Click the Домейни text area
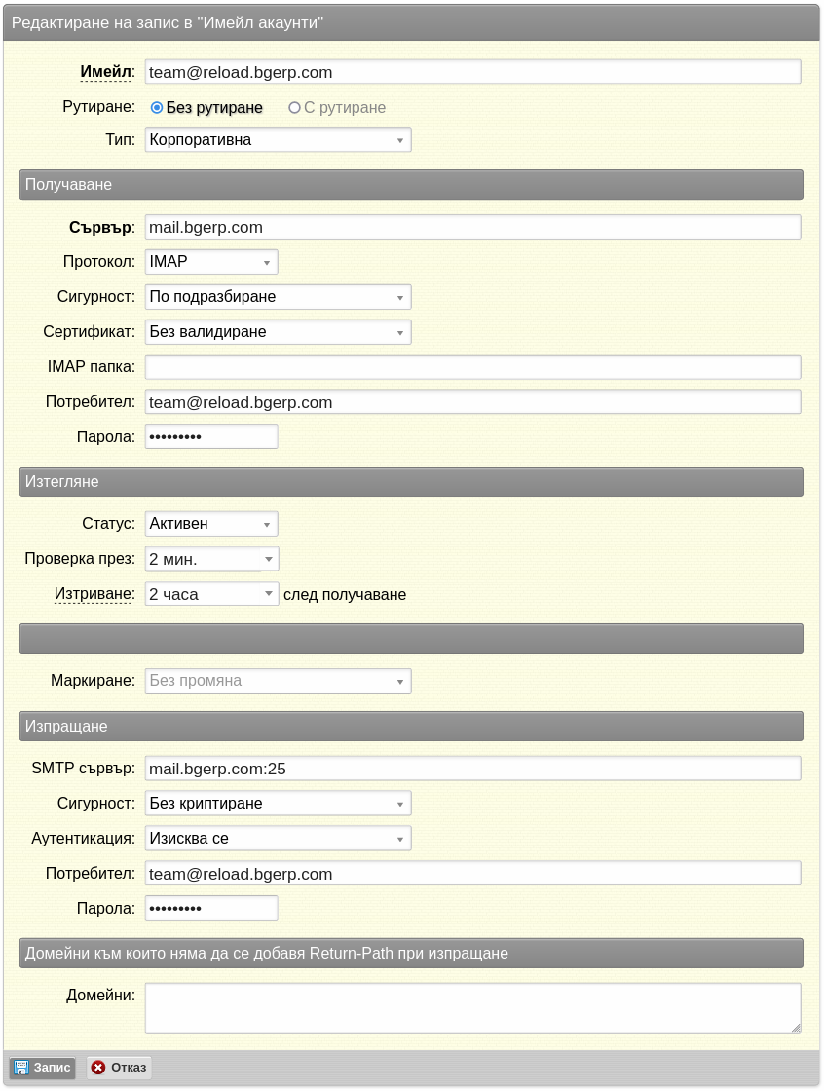This screenshot has height=1091, width=824. (x=473, y=1008)
